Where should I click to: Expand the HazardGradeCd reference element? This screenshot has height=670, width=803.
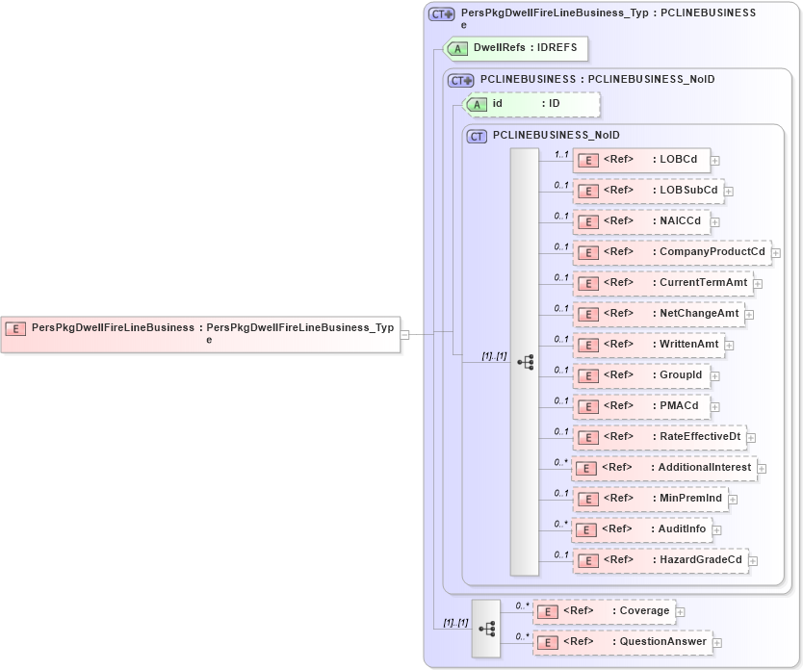point(753,559)
